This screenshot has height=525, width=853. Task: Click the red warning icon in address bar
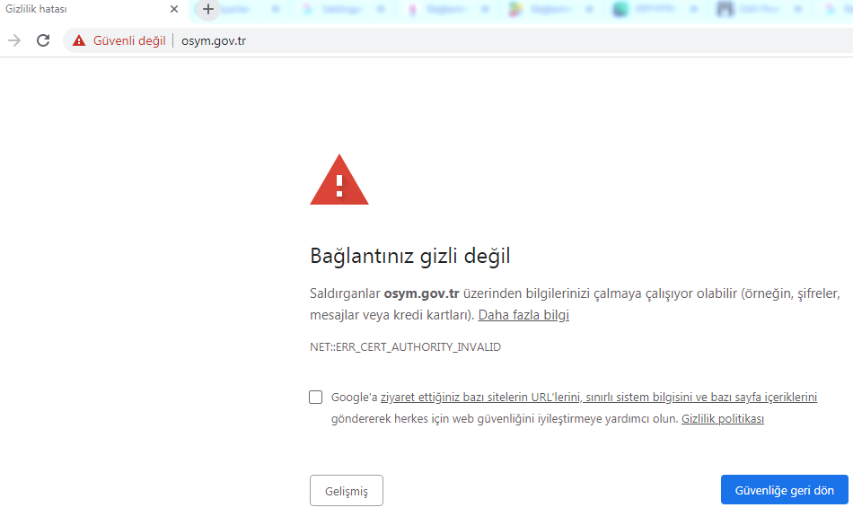click(79, 40)
